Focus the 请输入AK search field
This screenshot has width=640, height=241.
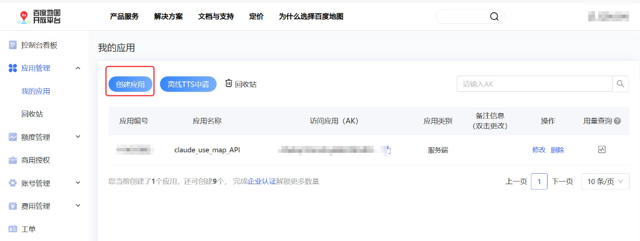pyautogui.click(x=535, y=83)
